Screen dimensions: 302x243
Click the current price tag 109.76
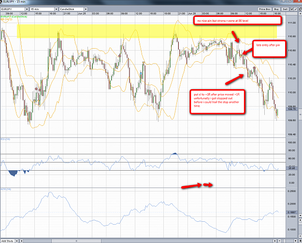291,109
